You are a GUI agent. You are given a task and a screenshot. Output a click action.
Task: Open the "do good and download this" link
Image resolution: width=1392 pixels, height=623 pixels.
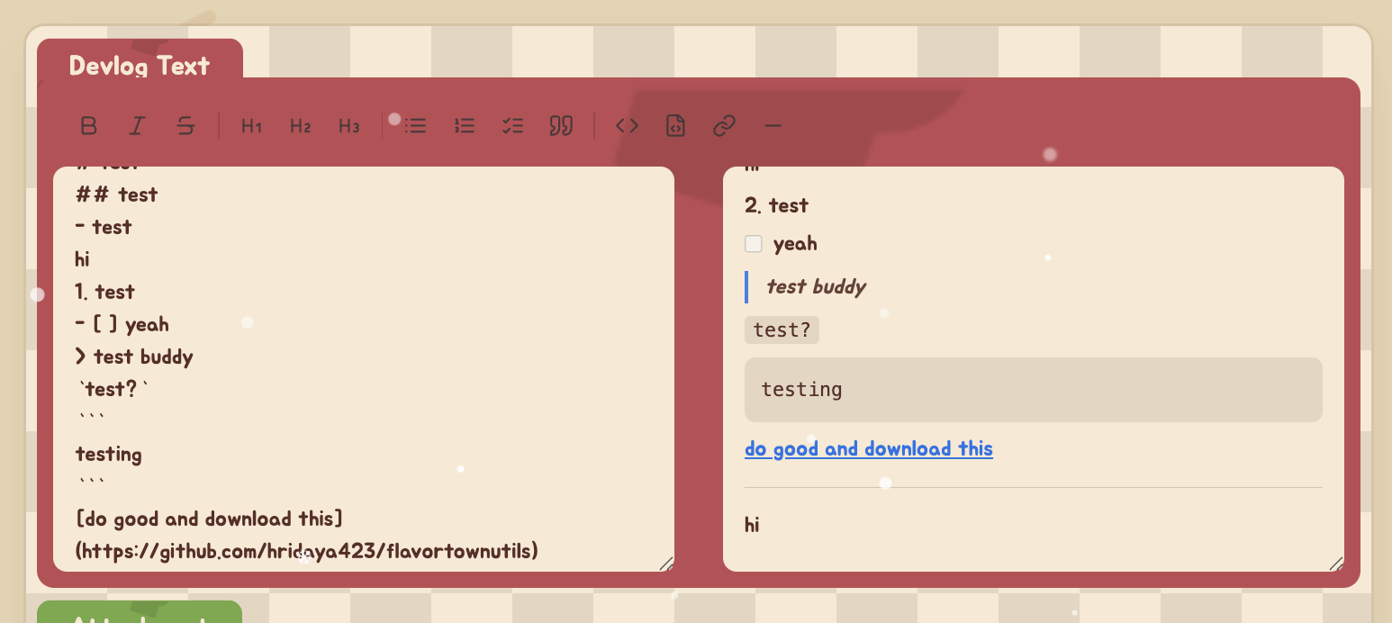click(x=868, y=449)
